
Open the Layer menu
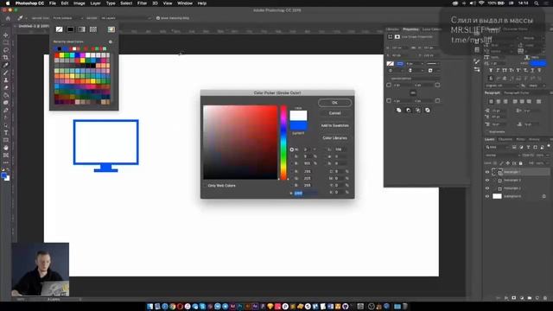(95, 3)
